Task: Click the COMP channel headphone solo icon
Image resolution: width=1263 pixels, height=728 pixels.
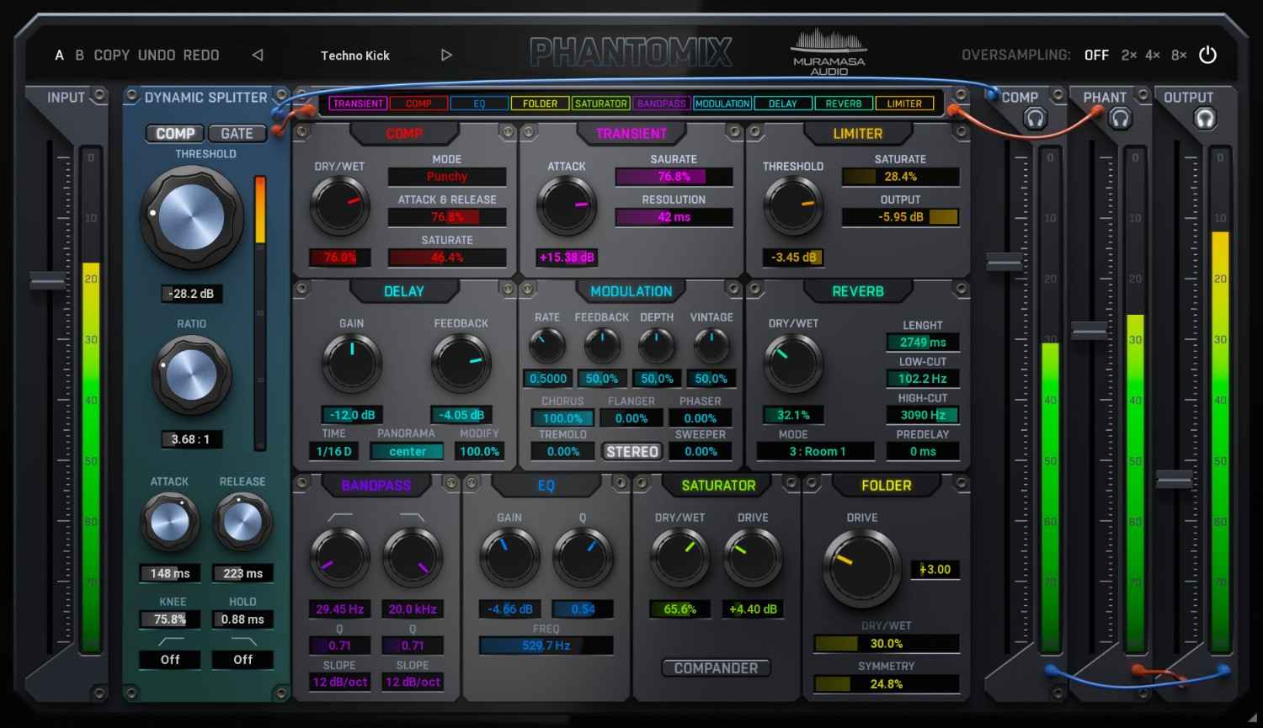Action: [x=1035, y=119]
